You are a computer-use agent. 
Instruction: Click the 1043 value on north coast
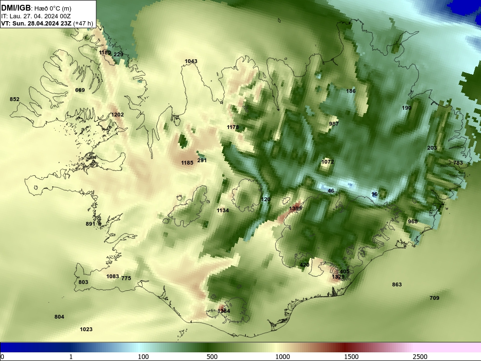tap(191, 62)
